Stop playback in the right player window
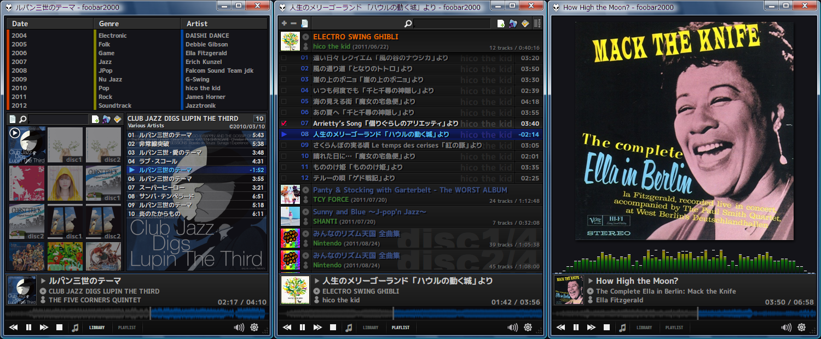The height and width of the screenshot is (339, 821). [606, 328]
